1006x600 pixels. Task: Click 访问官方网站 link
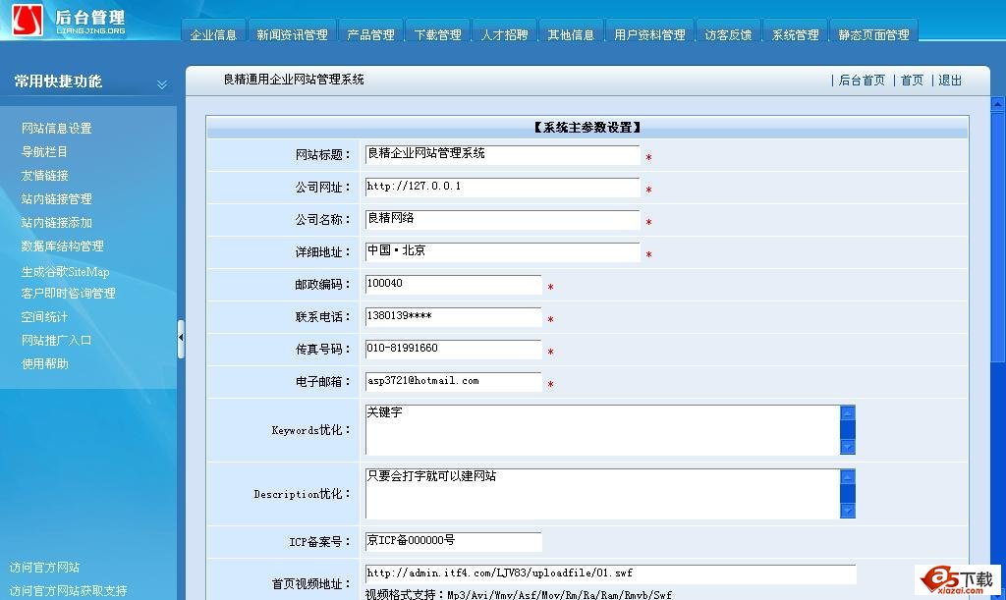[x=44, y=568]
